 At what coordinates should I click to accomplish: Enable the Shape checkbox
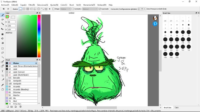point(54,9)
